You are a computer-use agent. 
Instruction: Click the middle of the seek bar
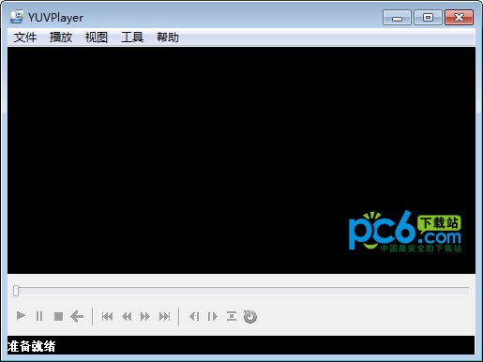coord(241,291)
